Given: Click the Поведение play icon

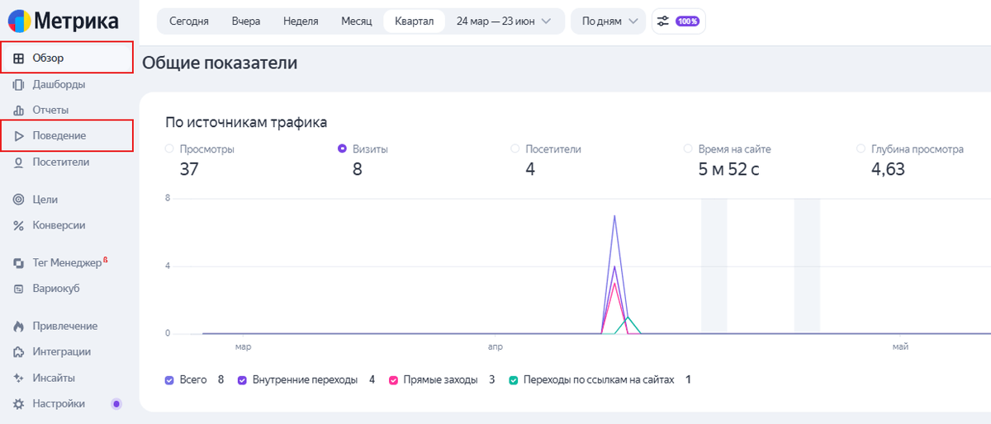Looking at the screenshot, I should tap(18, 136).
